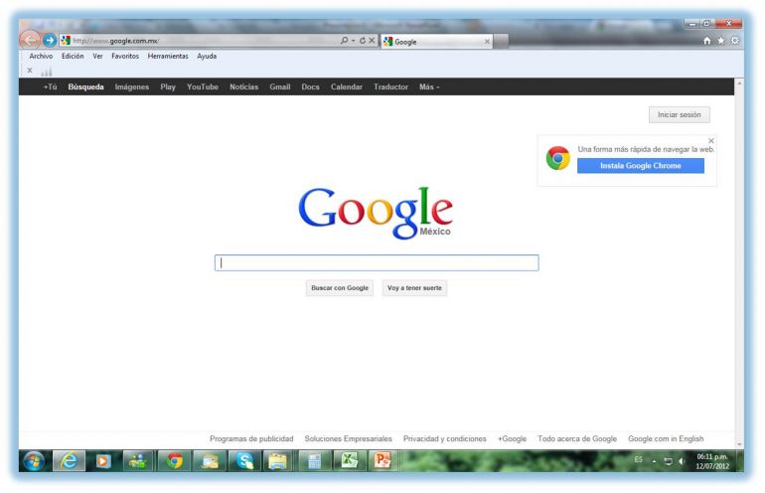
Task: Go to Imágenes in the Google bar
Action: click(132, 86)
